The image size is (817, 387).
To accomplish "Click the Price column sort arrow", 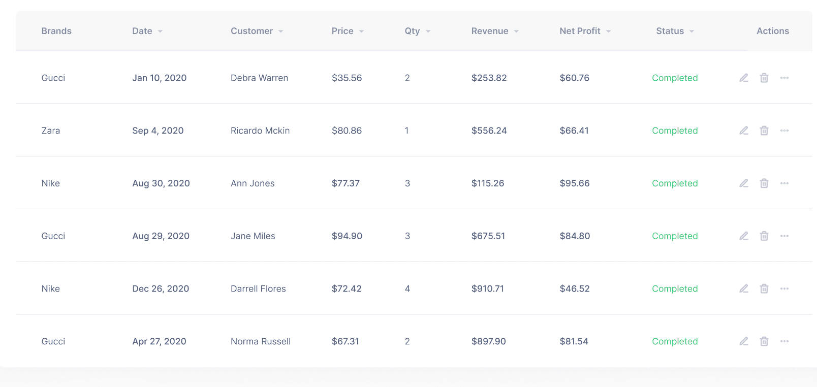I will [361, 31].
